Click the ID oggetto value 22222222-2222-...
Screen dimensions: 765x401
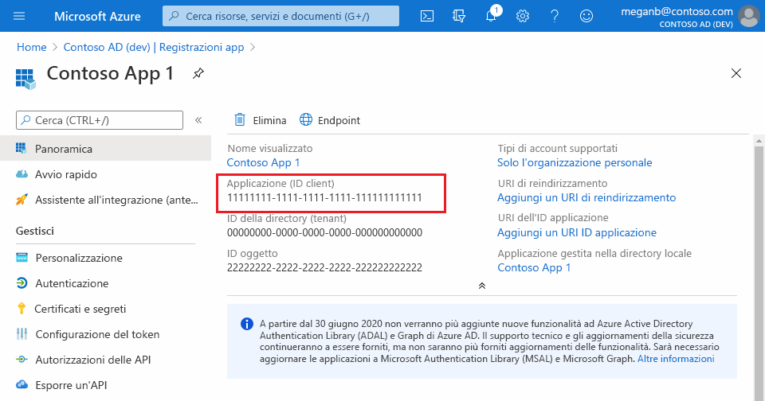coord(324,267)
